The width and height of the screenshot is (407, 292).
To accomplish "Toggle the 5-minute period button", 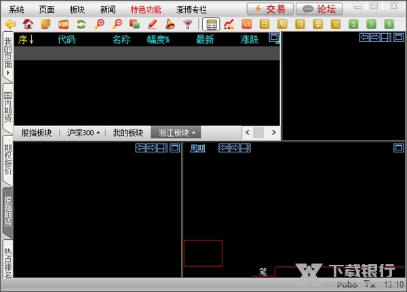I will (389, 24).
